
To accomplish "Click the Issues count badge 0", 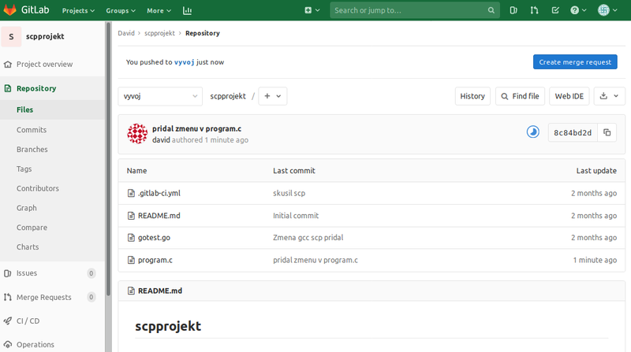I will (91, 273).
